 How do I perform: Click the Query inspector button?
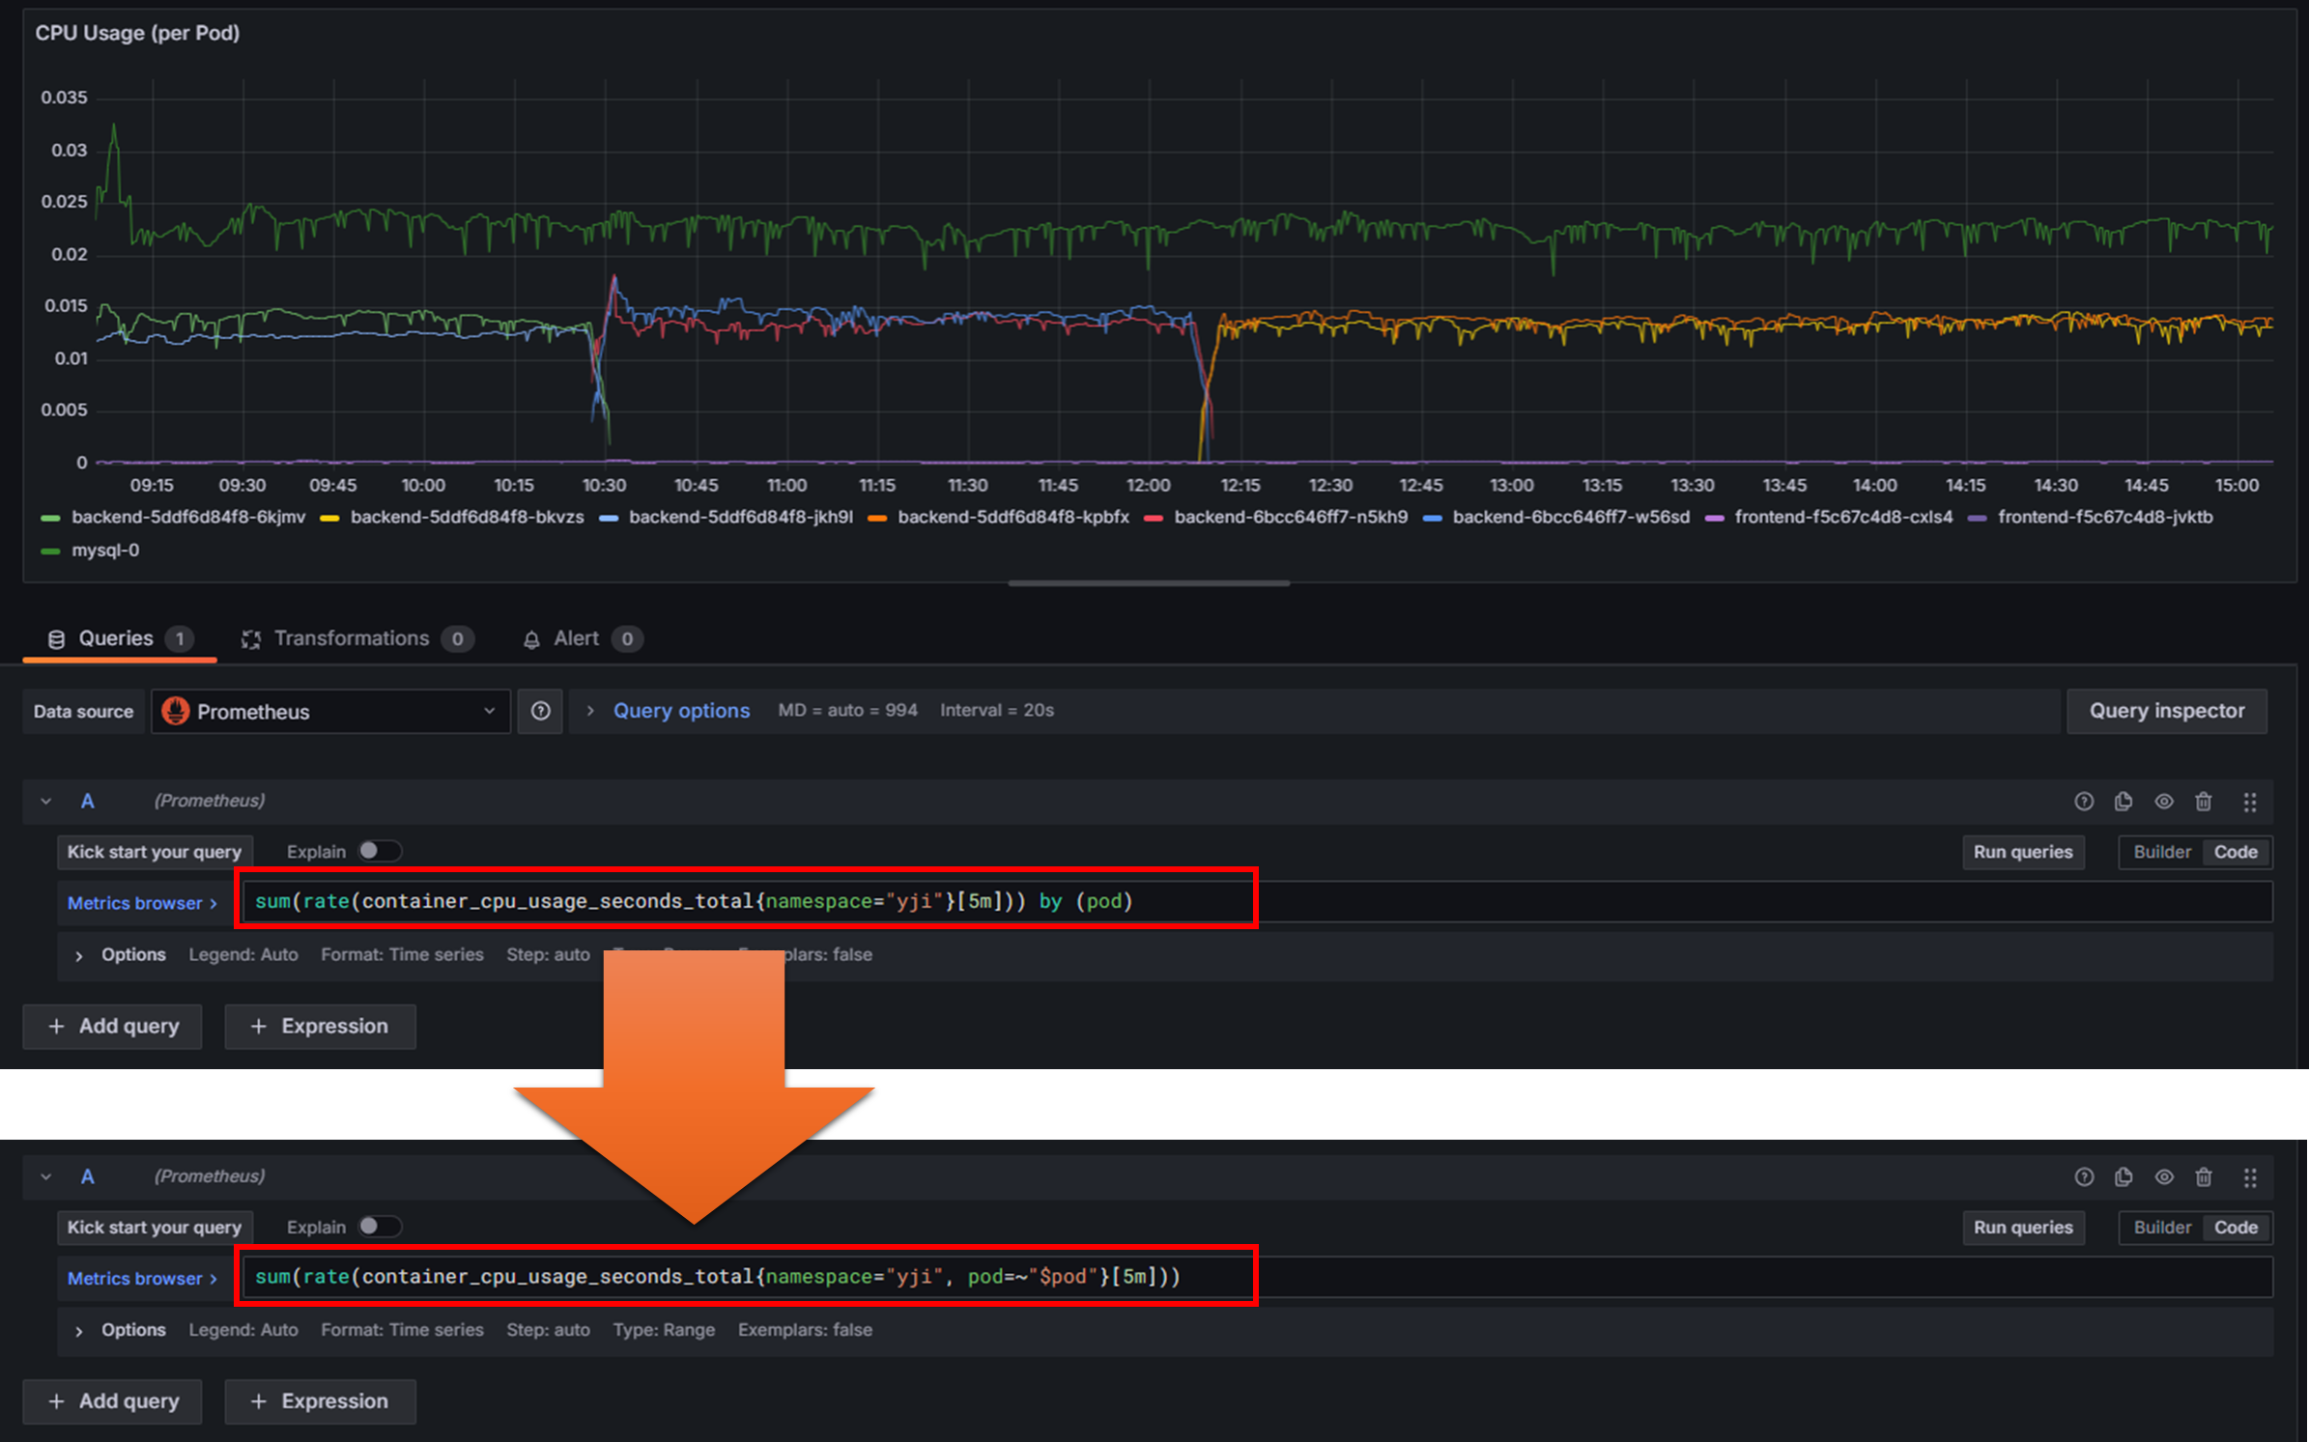coord(2166,712)
